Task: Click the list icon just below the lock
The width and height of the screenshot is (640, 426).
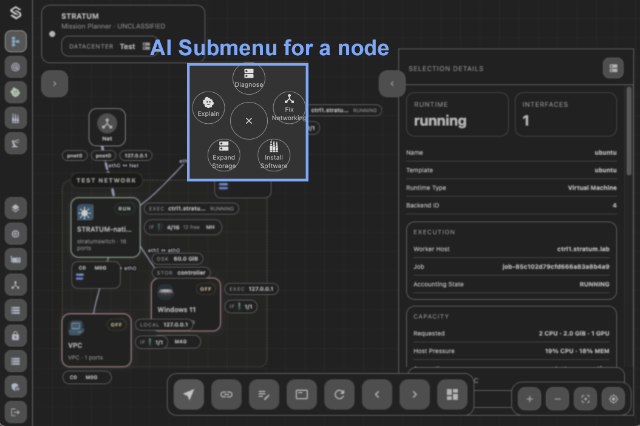Action: click(16, 361)
